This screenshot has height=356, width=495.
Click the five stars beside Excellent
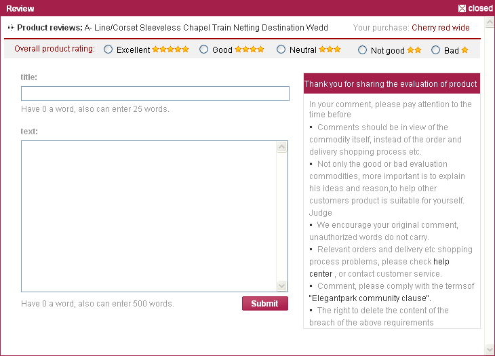(x=170, y=50)
